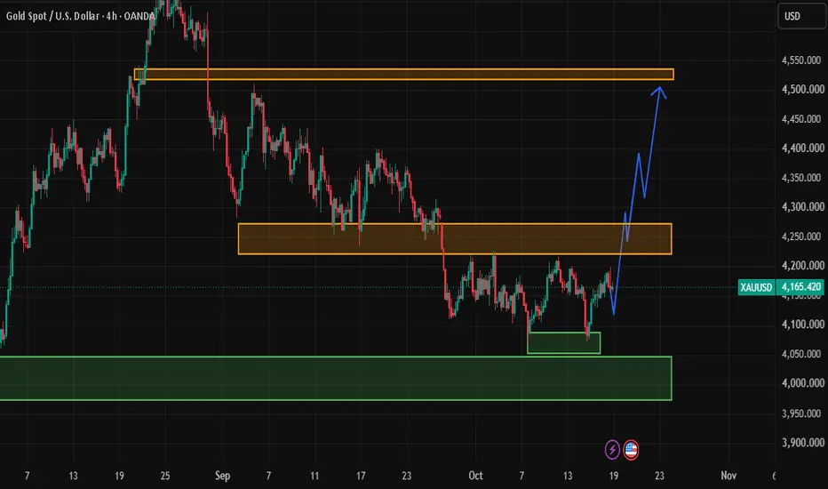Click the 4,200.000 price axis label

(801, 265)
